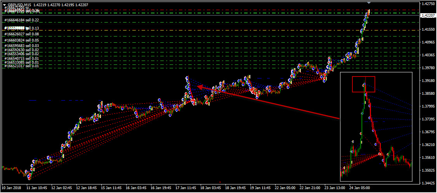Click price scale value 1.35610
The image size is (437, 193).
428,158
